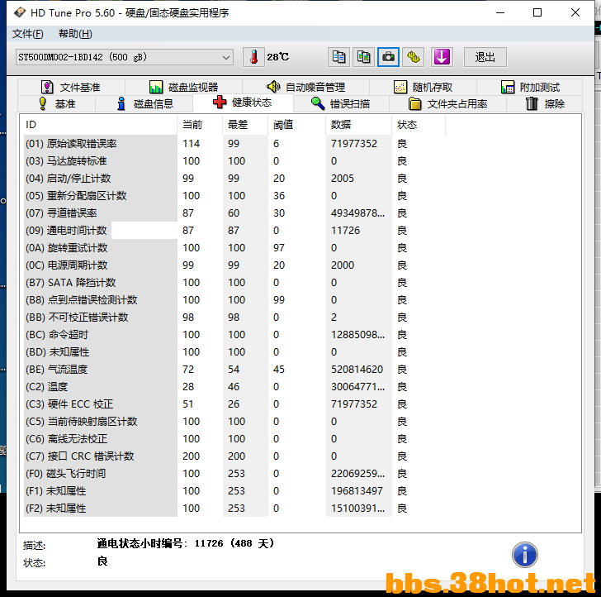601x597 pixels.
Task: Click the 通电状态小时编号 description text
Action: click(186, 543)
